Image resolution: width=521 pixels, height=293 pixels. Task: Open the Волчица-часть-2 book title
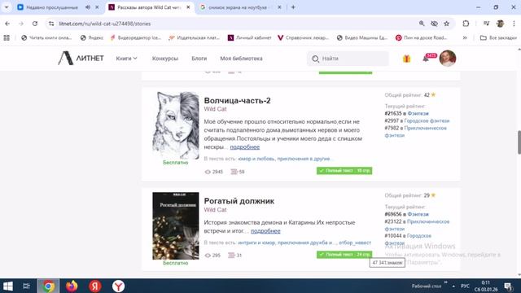click(x=237, y=100)
